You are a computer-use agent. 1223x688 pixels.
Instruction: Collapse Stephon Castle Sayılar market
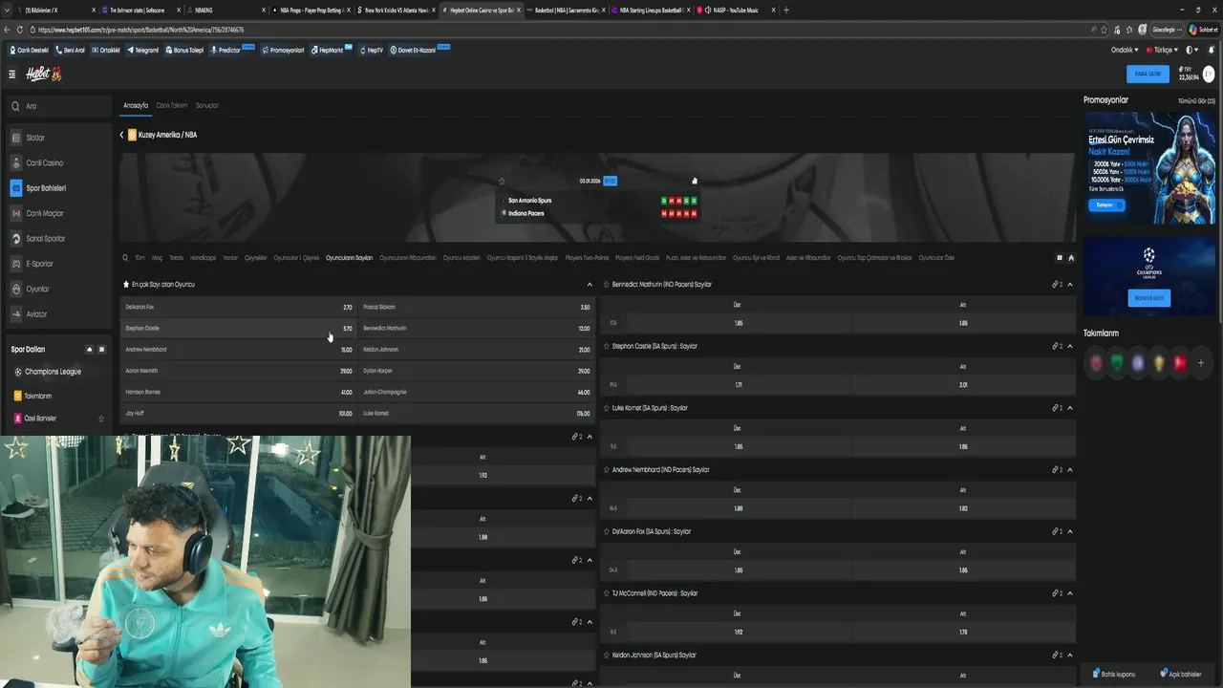coord(1070,346)
